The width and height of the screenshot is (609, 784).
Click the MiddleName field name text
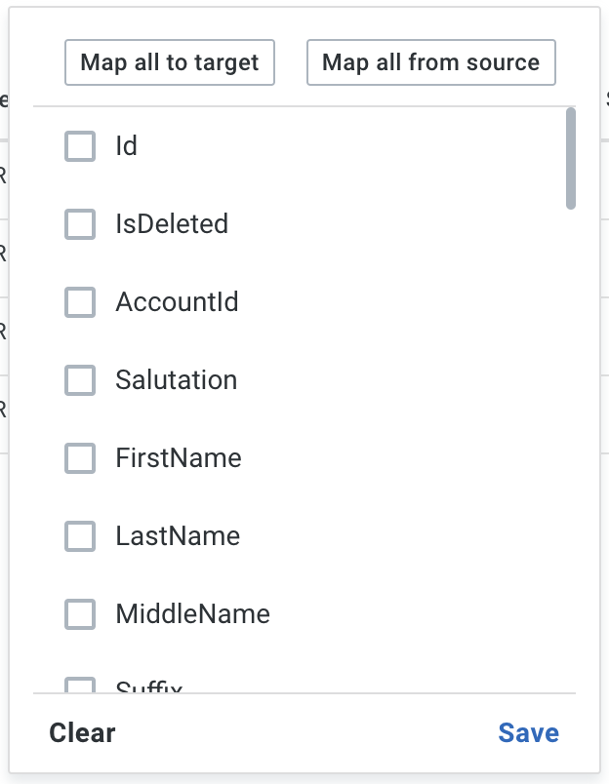193,614
